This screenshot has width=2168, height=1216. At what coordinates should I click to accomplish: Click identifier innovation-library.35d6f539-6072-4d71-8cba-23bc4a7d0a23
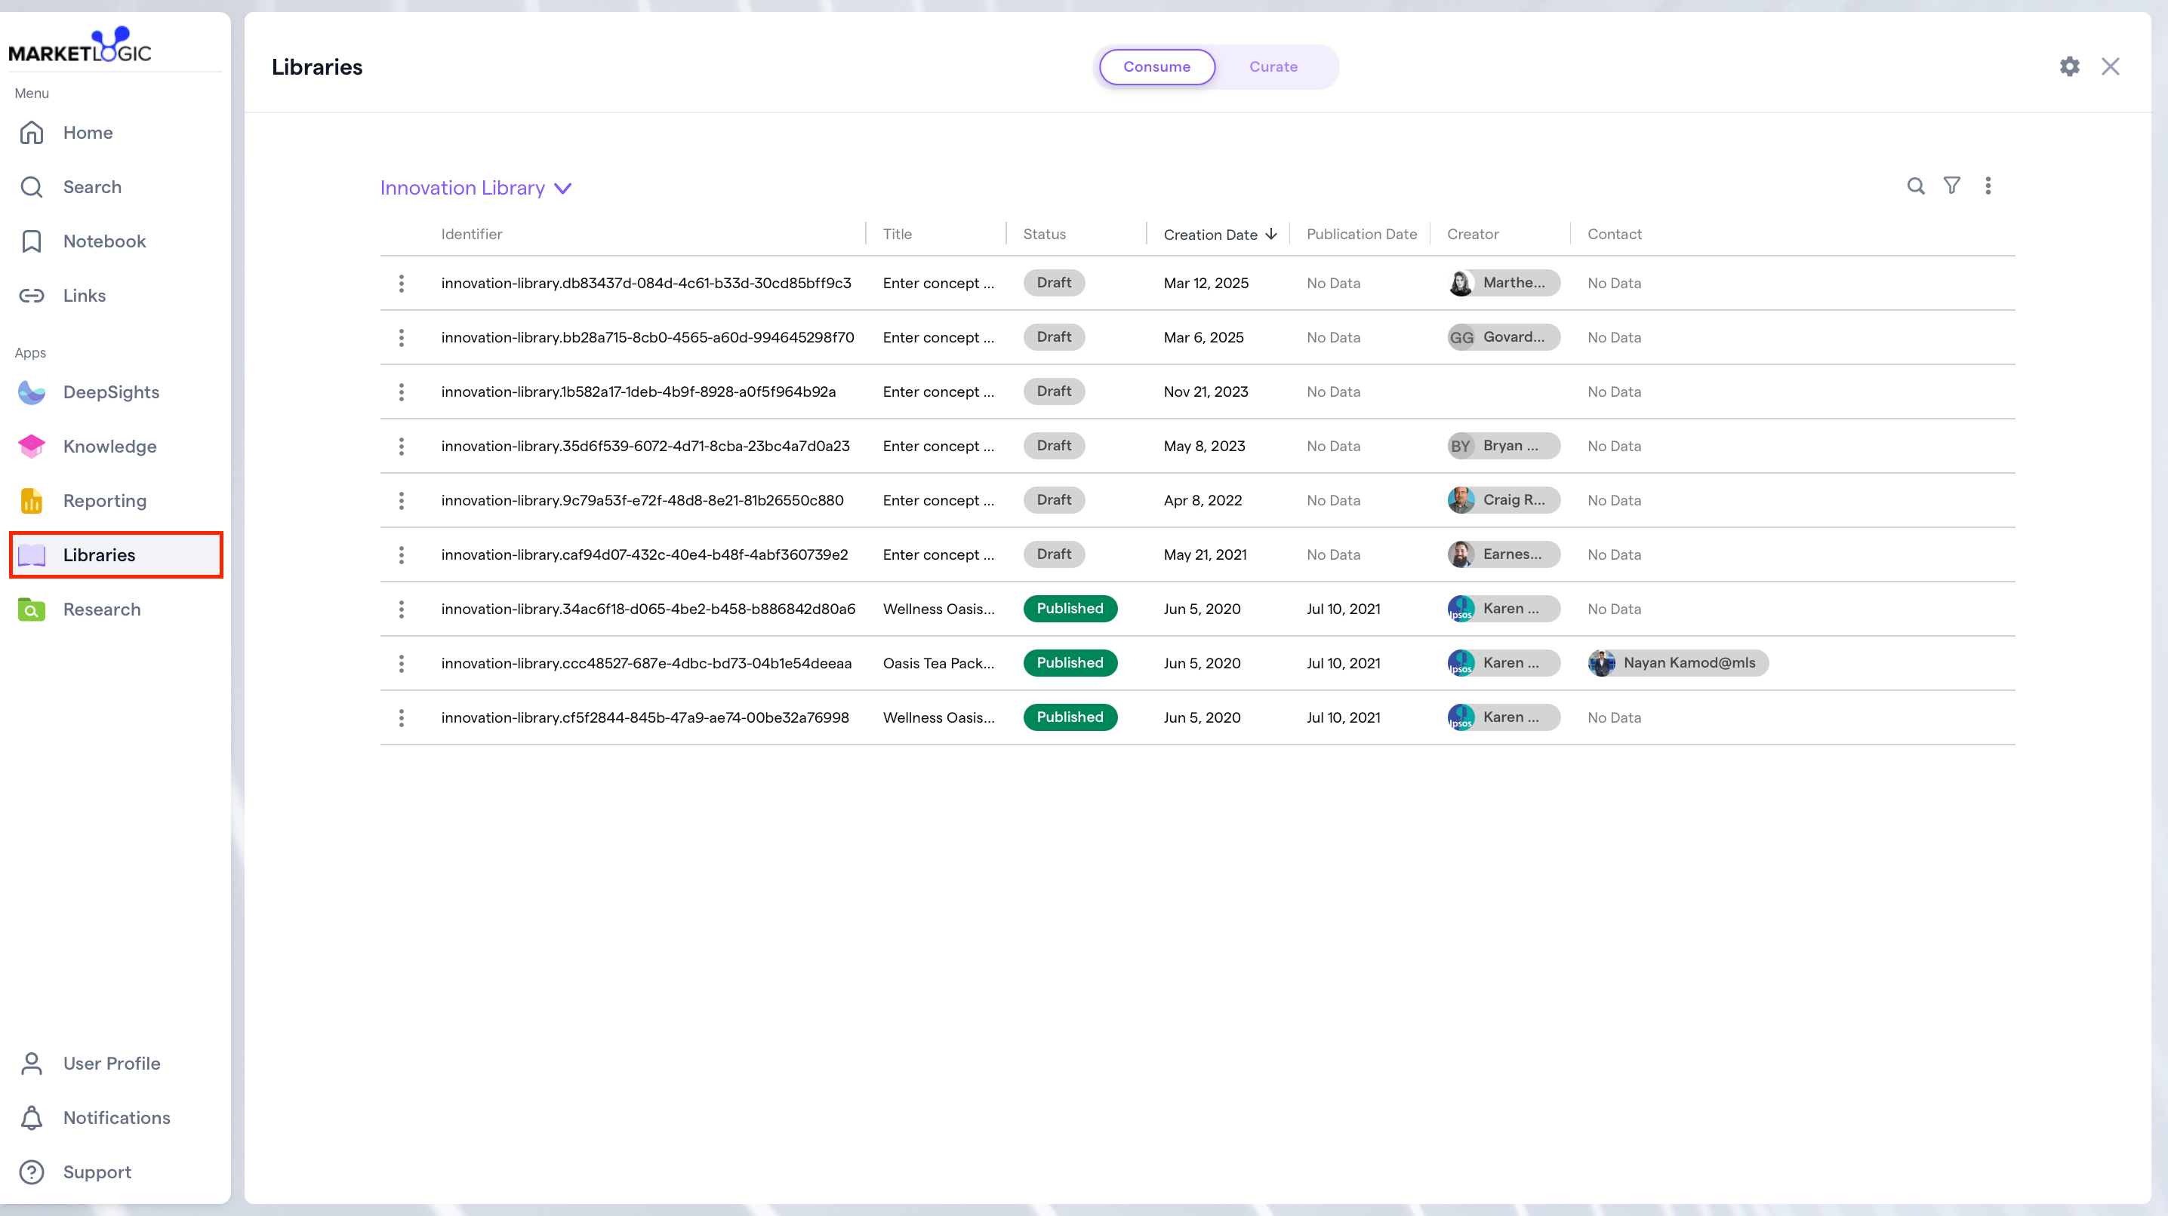tap(645, 446)
